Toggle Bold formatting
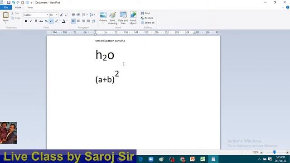The height and width of the screenshot is (163, 290). [26, 21]
